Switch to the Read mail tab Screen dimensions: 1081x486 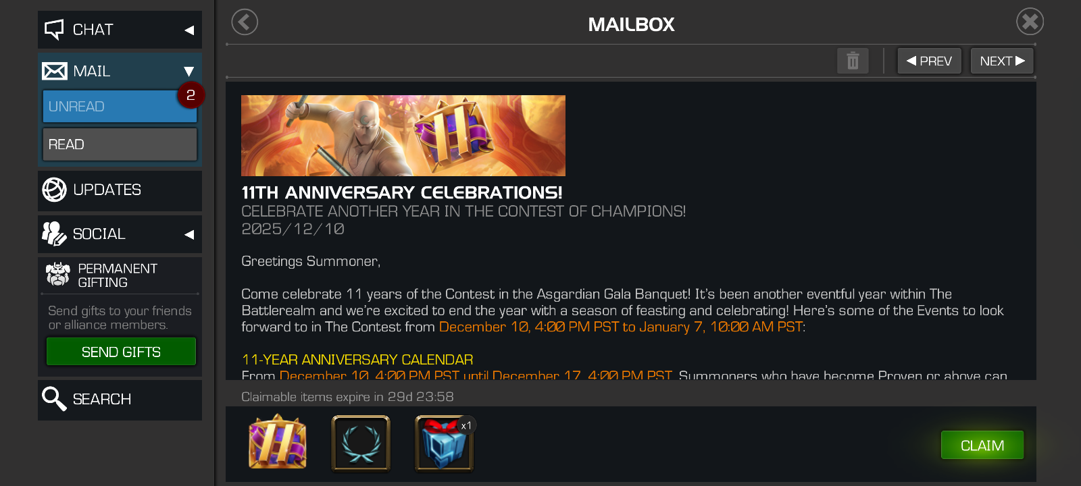coord(120,144)
